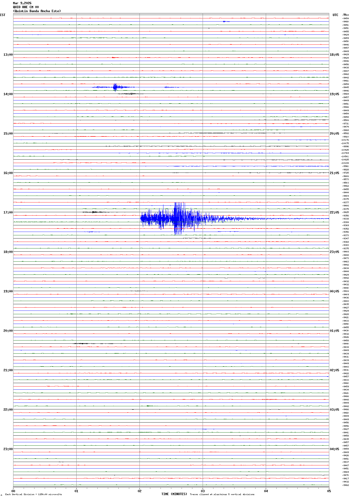Click the 'Traces clipped at plus/minus 5' note
Screen dimensions: 350x498
222,494
